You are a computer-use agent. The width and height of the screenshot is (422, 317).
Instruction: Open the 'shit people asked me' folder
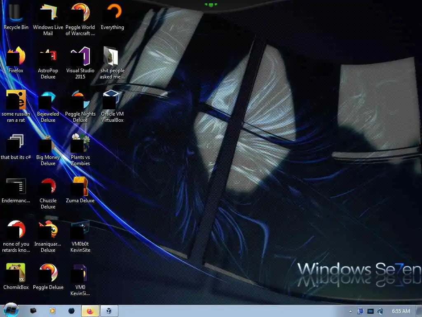[113, 63]
